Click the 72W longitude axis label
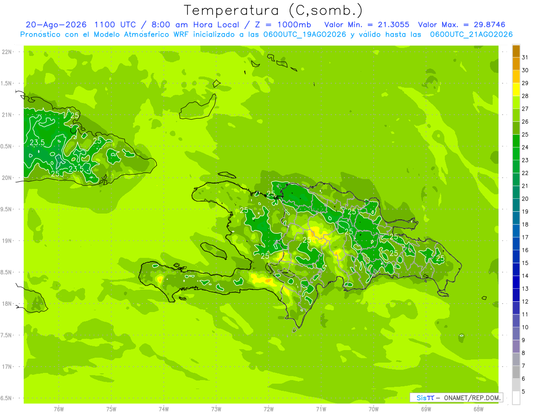The height and width of the screenshot is (415, 537). click(268, 409)
